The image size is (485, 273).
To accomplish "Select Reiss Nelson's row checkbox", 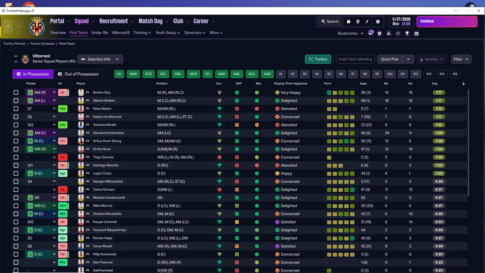I will tap(16, 109).
